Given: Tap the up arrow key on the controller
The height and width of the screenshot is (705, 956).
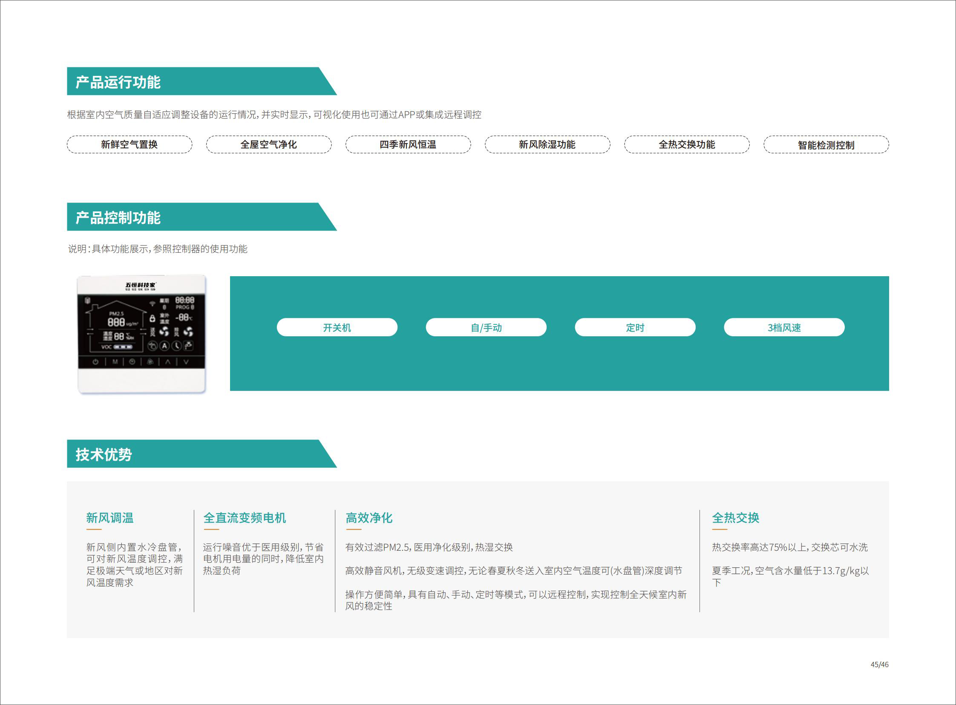Looking at the screenshot, I should click(168, 362).
